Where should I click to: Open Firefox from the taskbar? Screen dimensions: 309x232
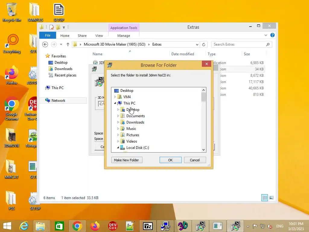[95, 226]
